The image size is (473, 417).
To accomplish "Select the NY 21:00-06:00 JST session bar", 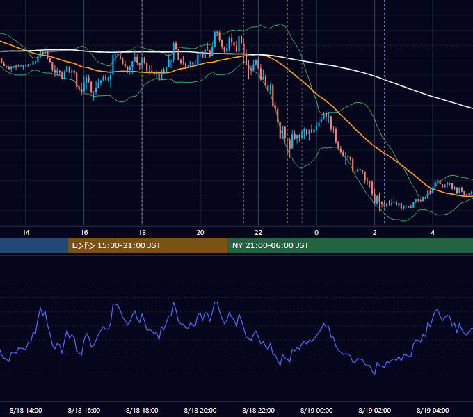I will (350, 245).
